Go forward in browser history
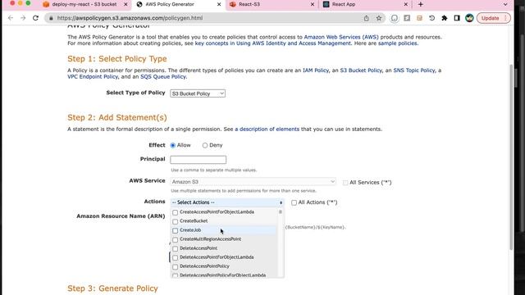The height and width of the screenshot is (295, 525). (x=23, y=18)
